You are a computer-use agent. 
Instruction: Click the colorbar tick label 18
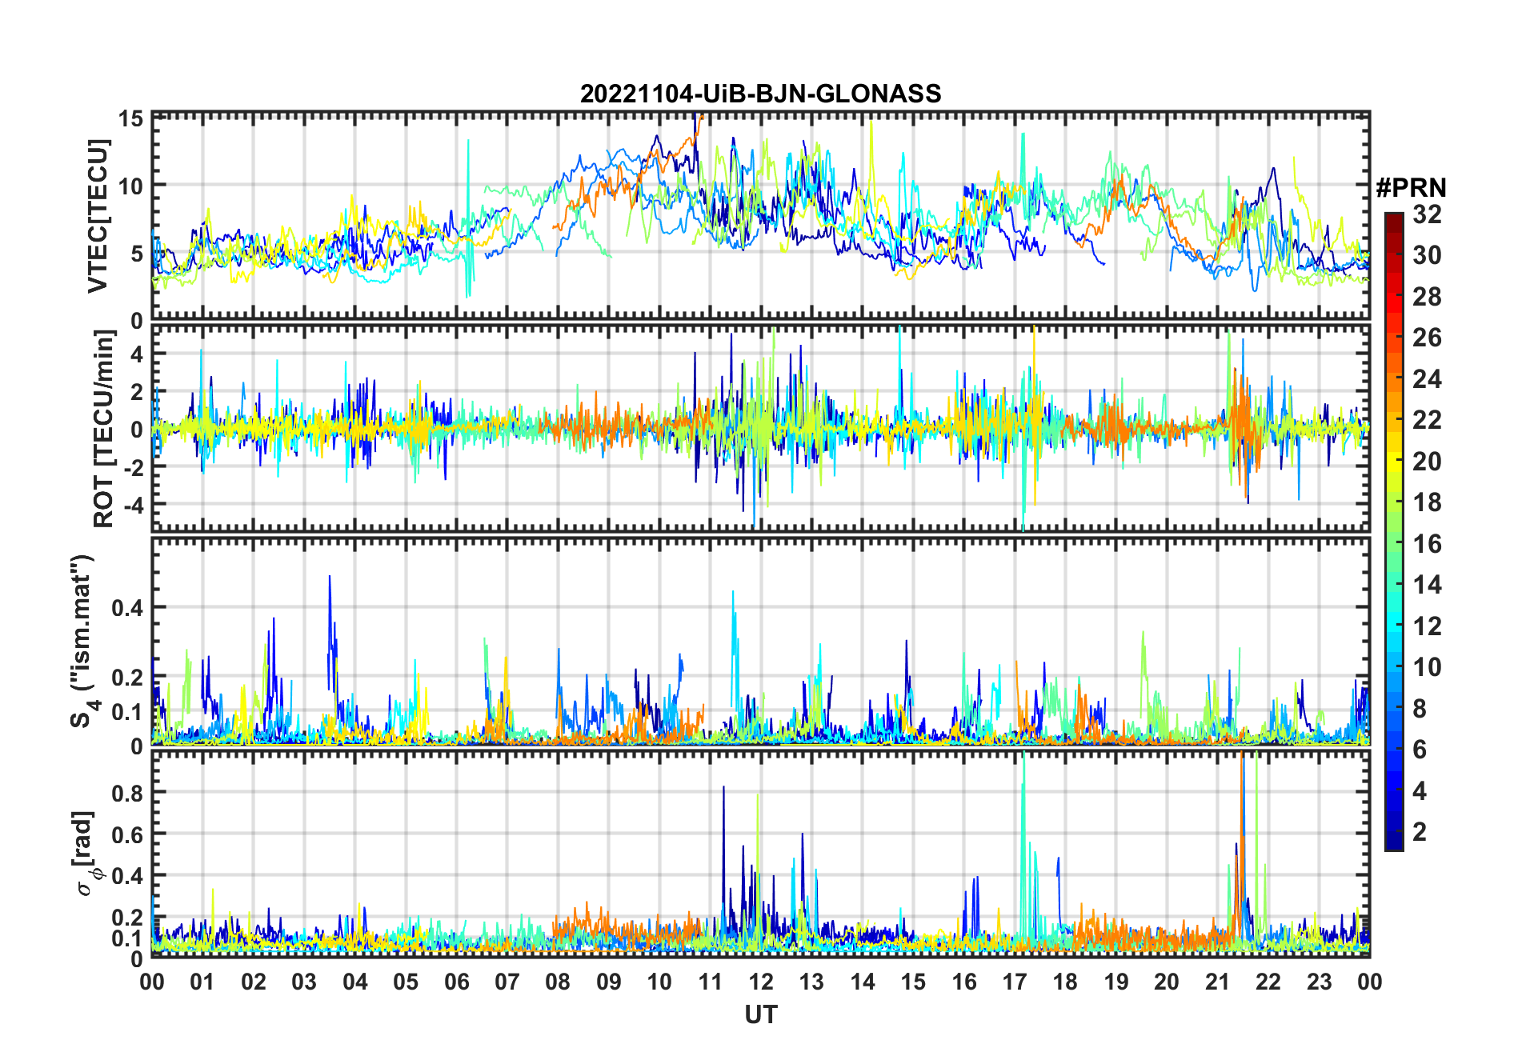point(1426,502)
